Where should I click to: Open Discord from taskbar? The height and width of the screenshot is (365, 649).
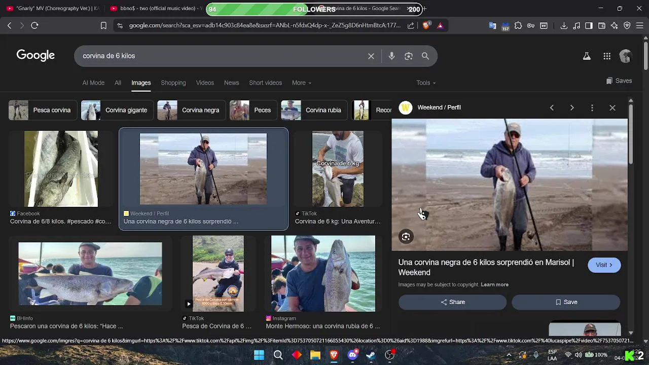[352, 355]
